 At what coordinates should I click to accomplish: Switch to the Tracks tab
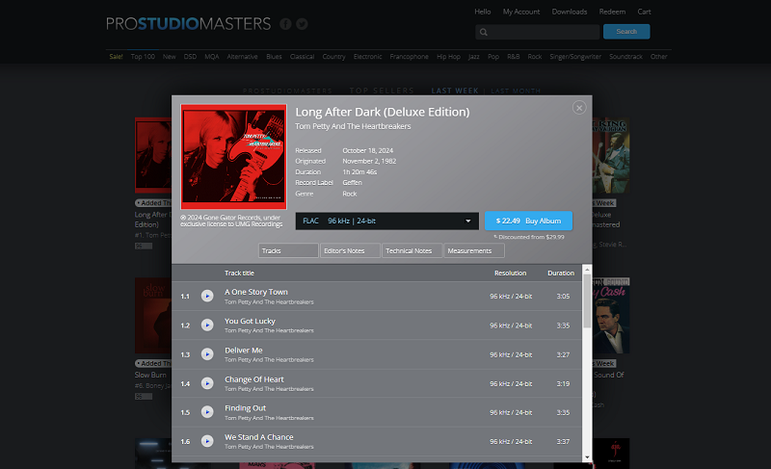pos(288,251)
